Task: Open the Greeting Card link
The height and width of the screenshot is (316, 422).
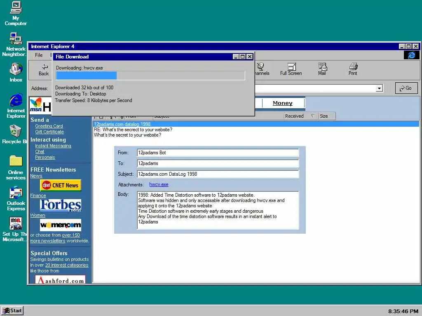Action: point(49,126)
